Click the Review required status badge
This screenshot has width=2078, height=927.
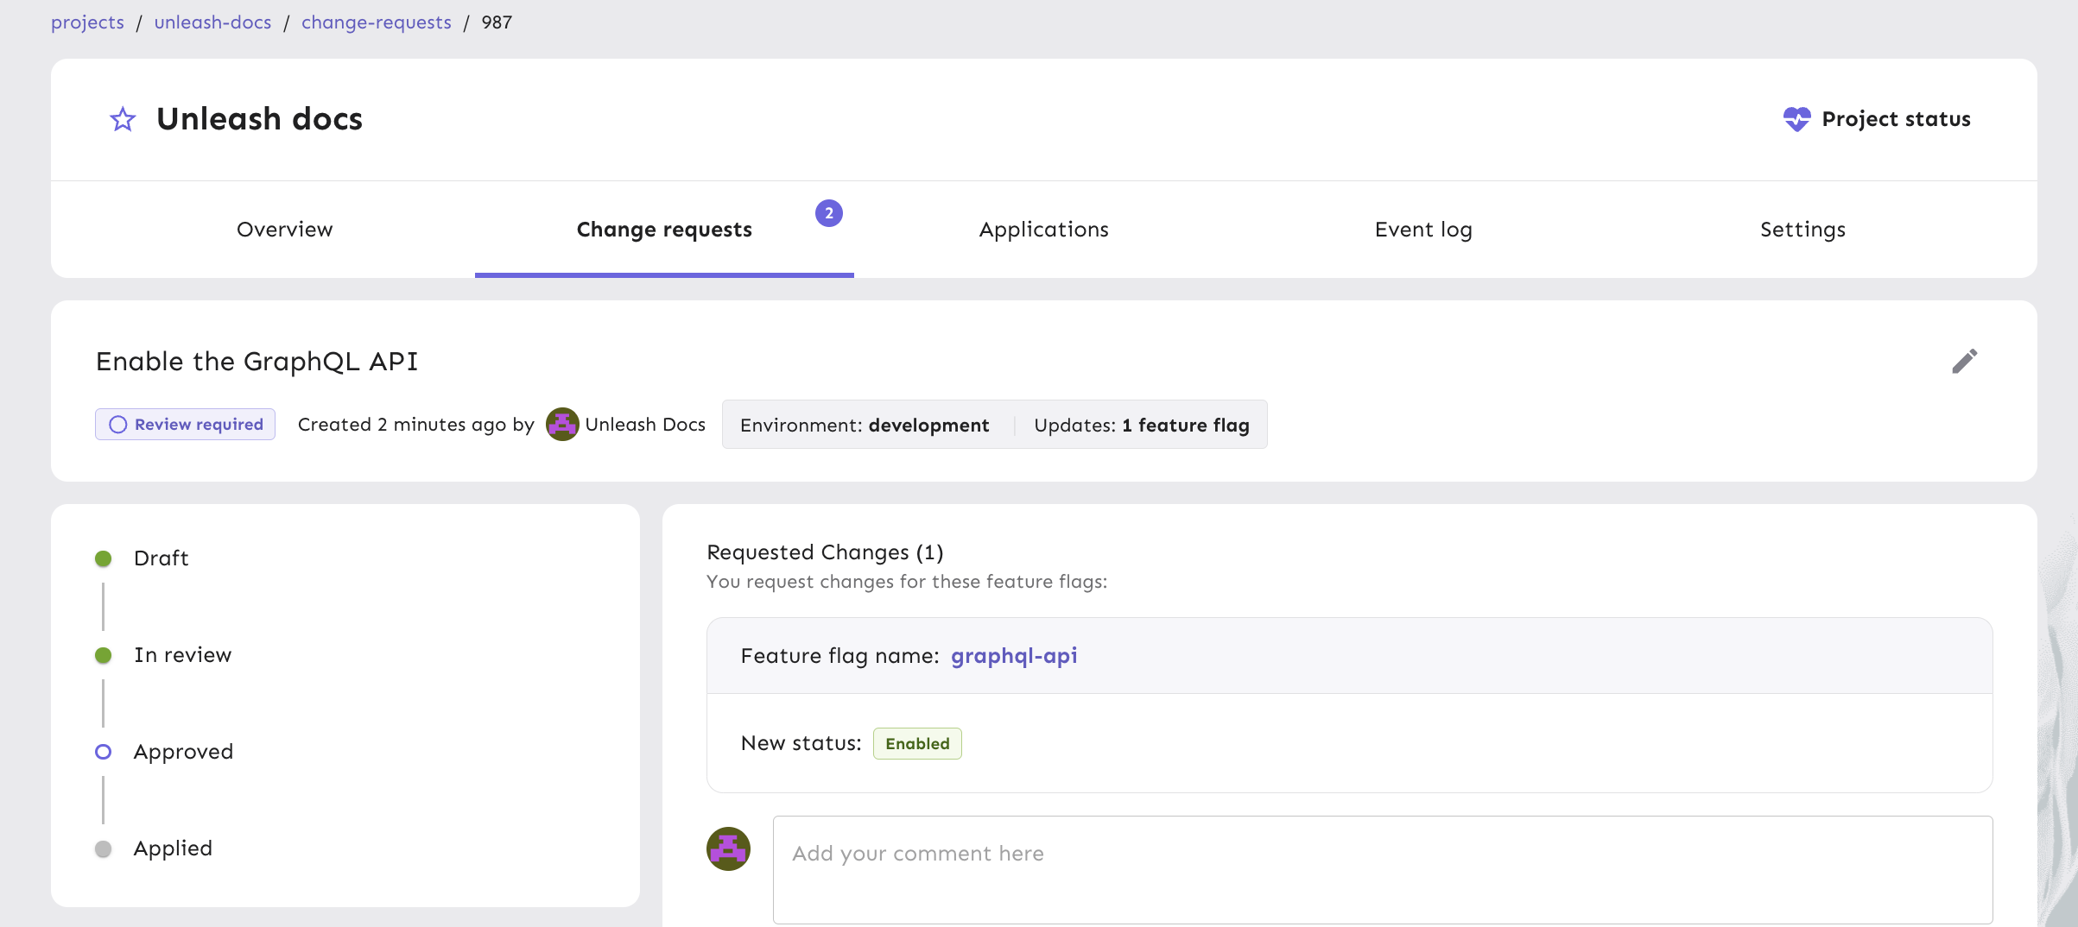coord(185,425)
